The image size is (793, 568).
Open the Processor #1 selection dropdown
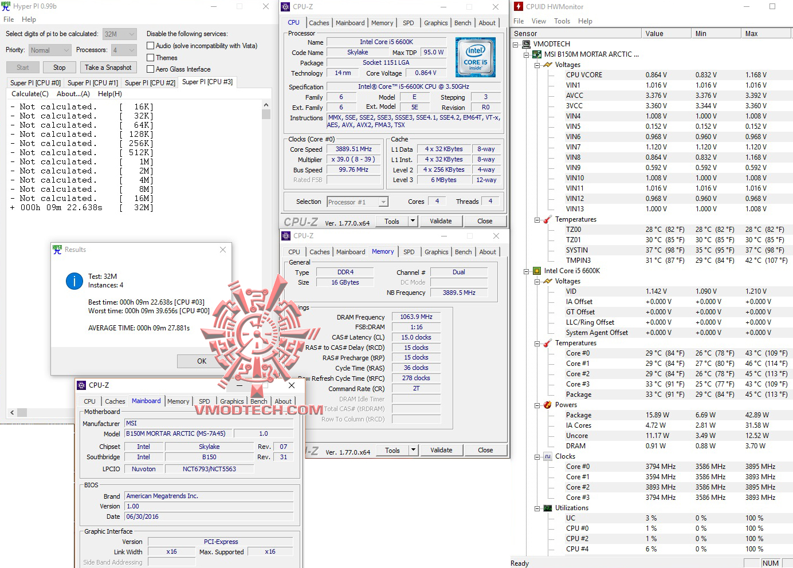click(358, 202)
